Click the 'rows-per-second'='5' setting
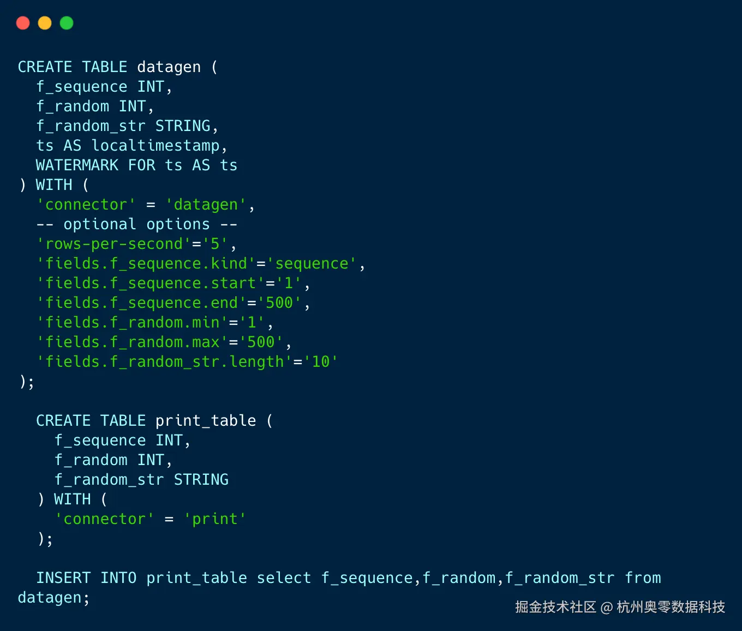Screen dimensions: 742x631 136,244
